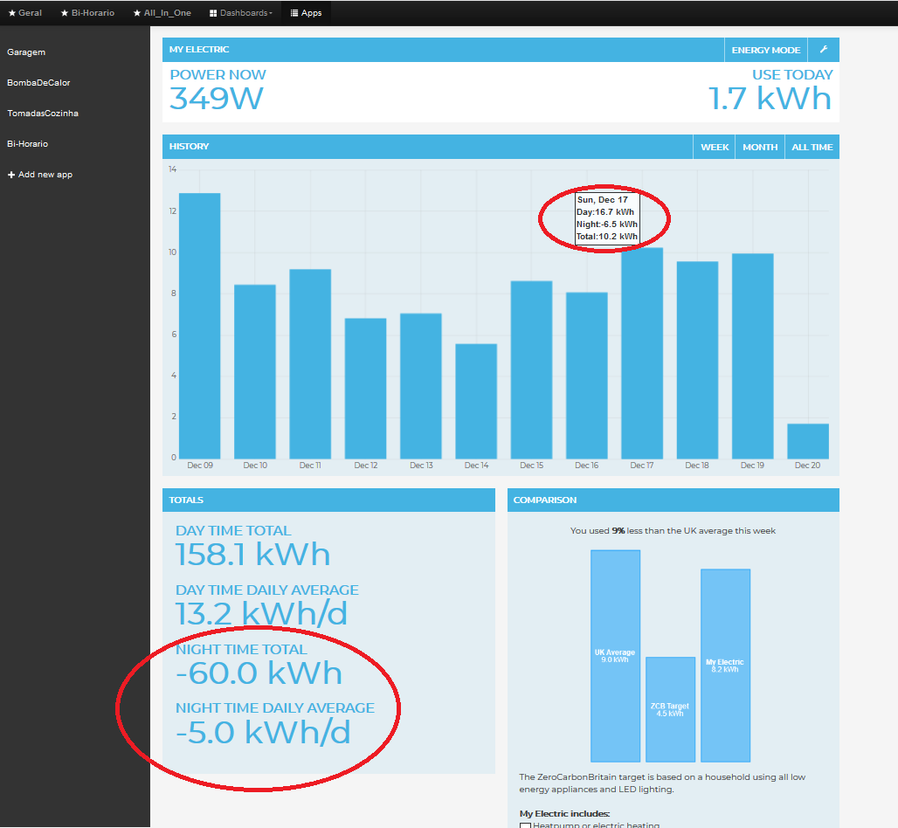Select the Bi-Horario app in the sidebar
The image size is (898, 828).
click(28, 144)
